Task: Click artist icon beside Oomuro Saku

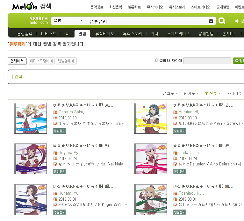Action: [x=55, y=112]
